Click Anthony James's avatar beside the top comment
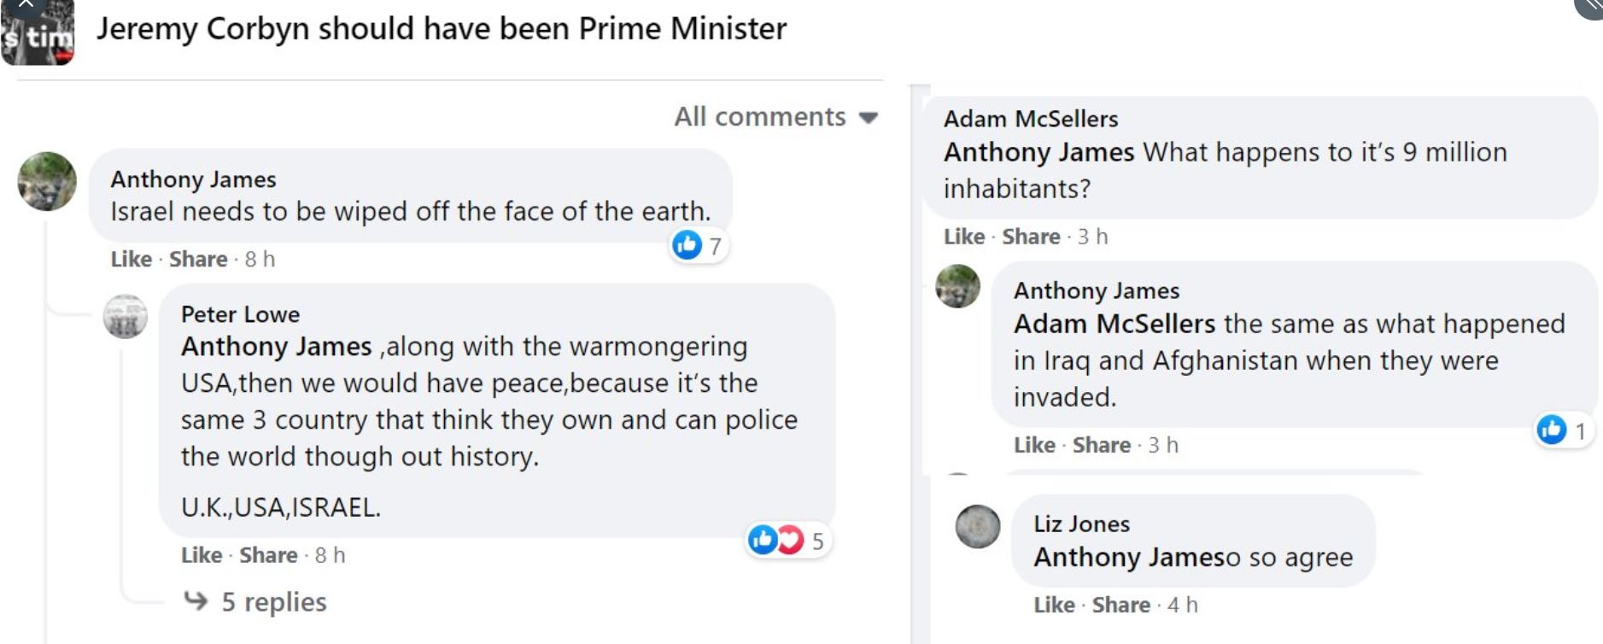This screenshot has height=644, width=1603. (x=47, y=181)
